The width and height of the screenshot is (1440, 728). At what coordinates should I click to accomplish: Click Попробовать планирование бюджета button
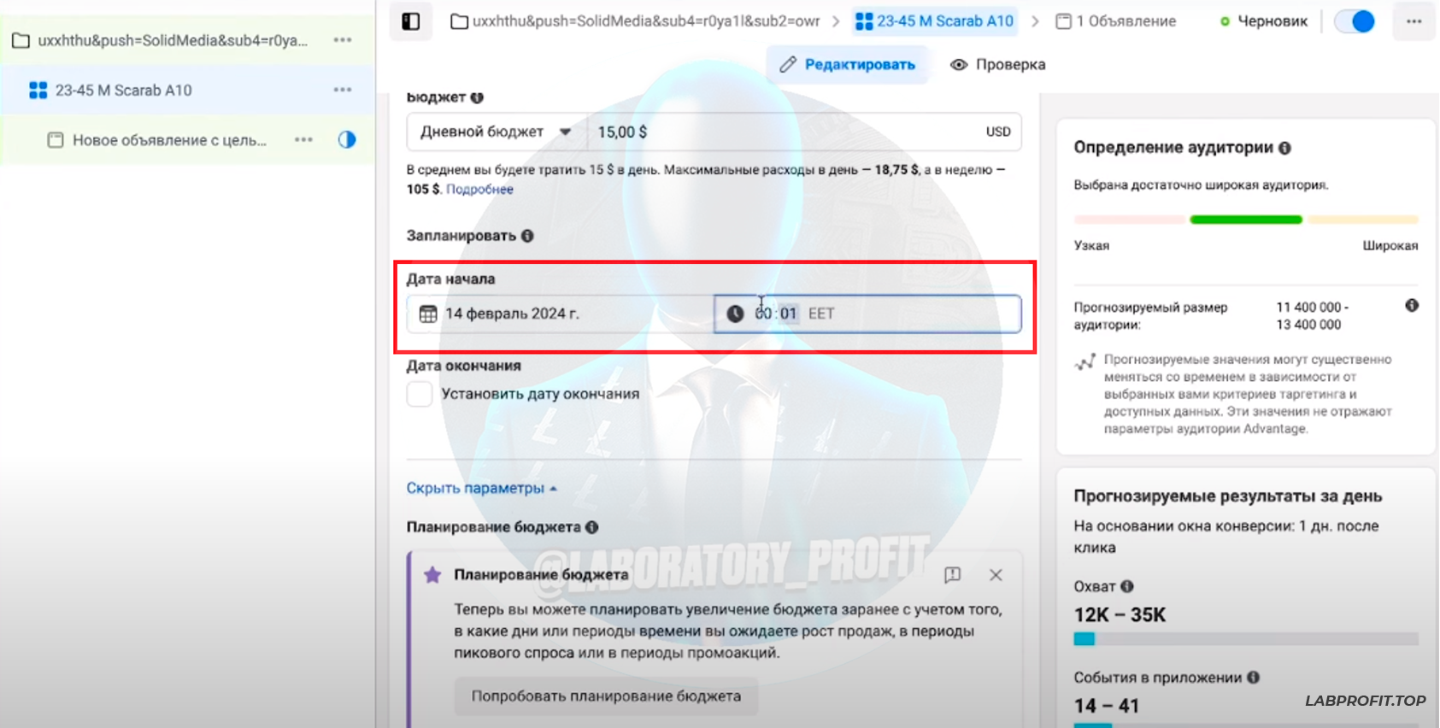(x=606, y=696)
